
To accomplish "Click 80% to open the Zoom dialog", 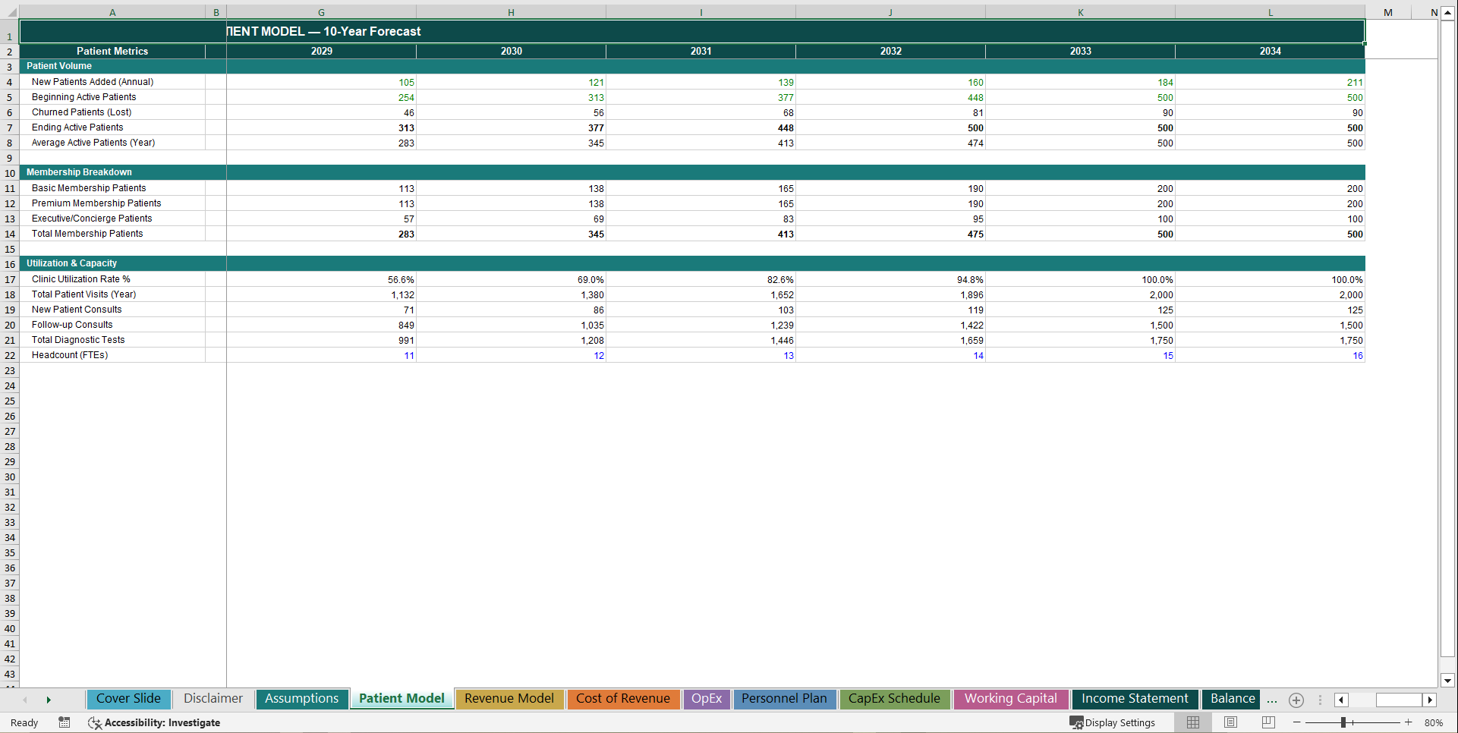I will click(x=1434, y=722).
